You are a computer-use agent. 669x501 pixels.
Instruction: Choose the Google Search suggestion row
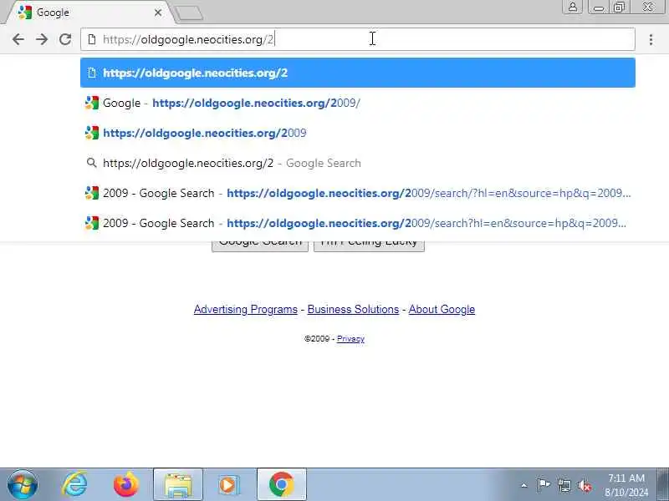(358, 163)
